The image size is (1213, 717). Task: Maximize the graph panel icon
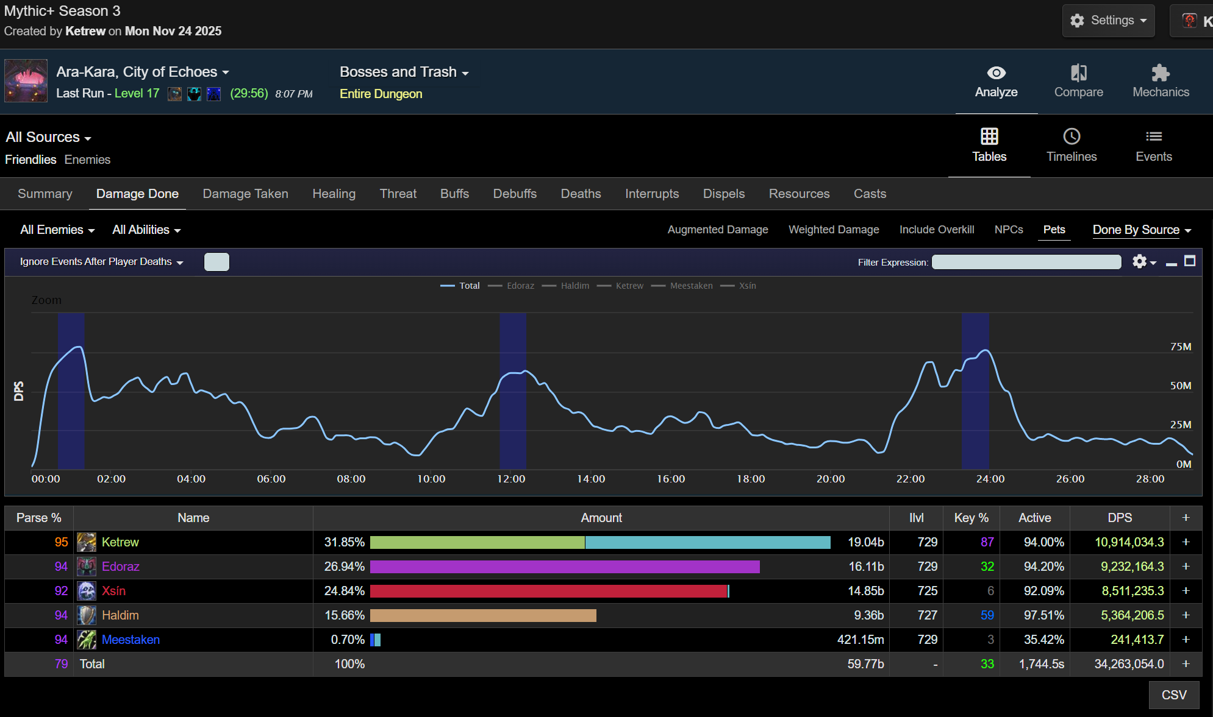point(1189,261)
